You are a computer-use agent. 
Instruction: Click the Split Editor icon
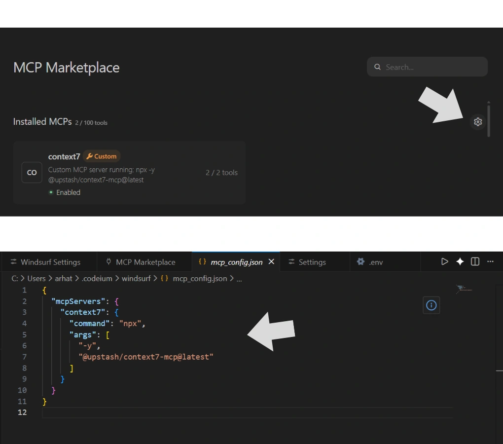475,262
